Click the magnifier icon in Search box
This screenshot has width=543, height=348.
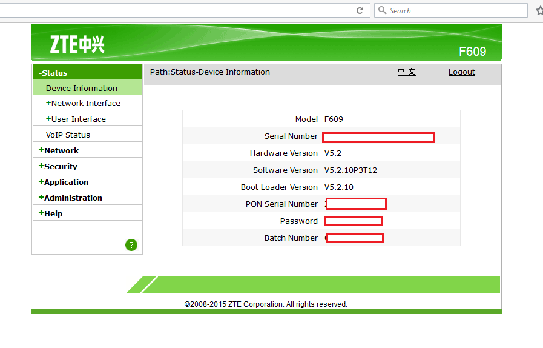(x=382, y=10)
